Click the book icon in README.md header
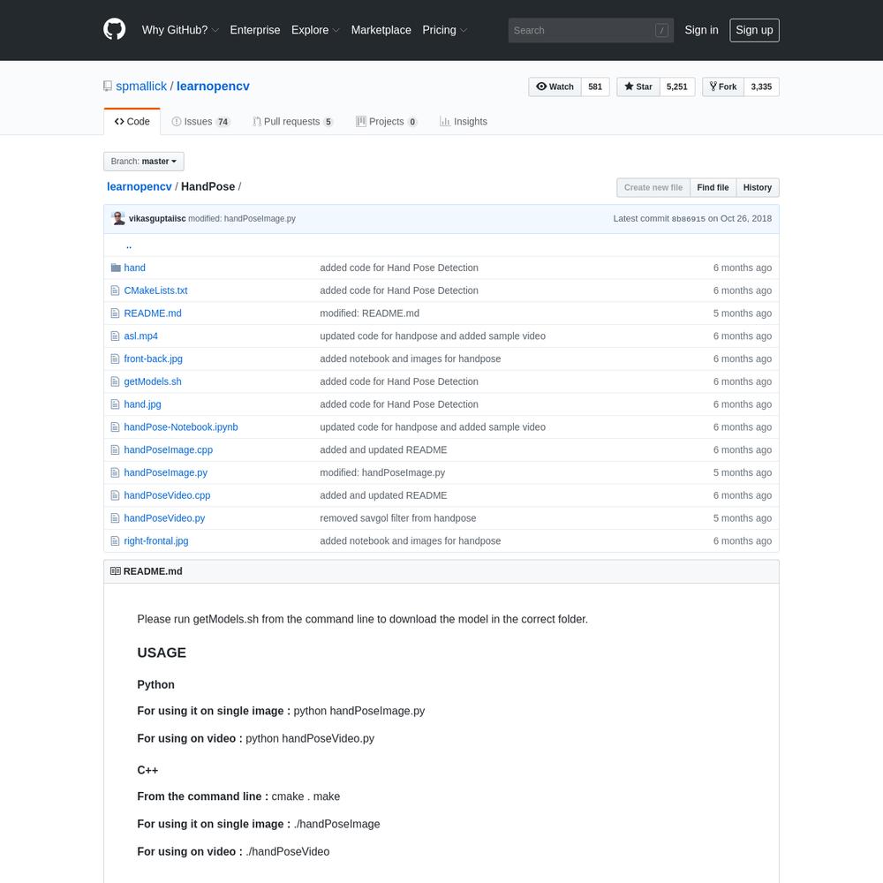 pos(116,571)
